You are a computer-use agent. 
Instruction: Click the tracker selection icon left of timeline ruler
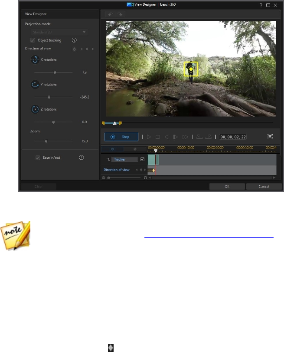[x=112, y=149]
